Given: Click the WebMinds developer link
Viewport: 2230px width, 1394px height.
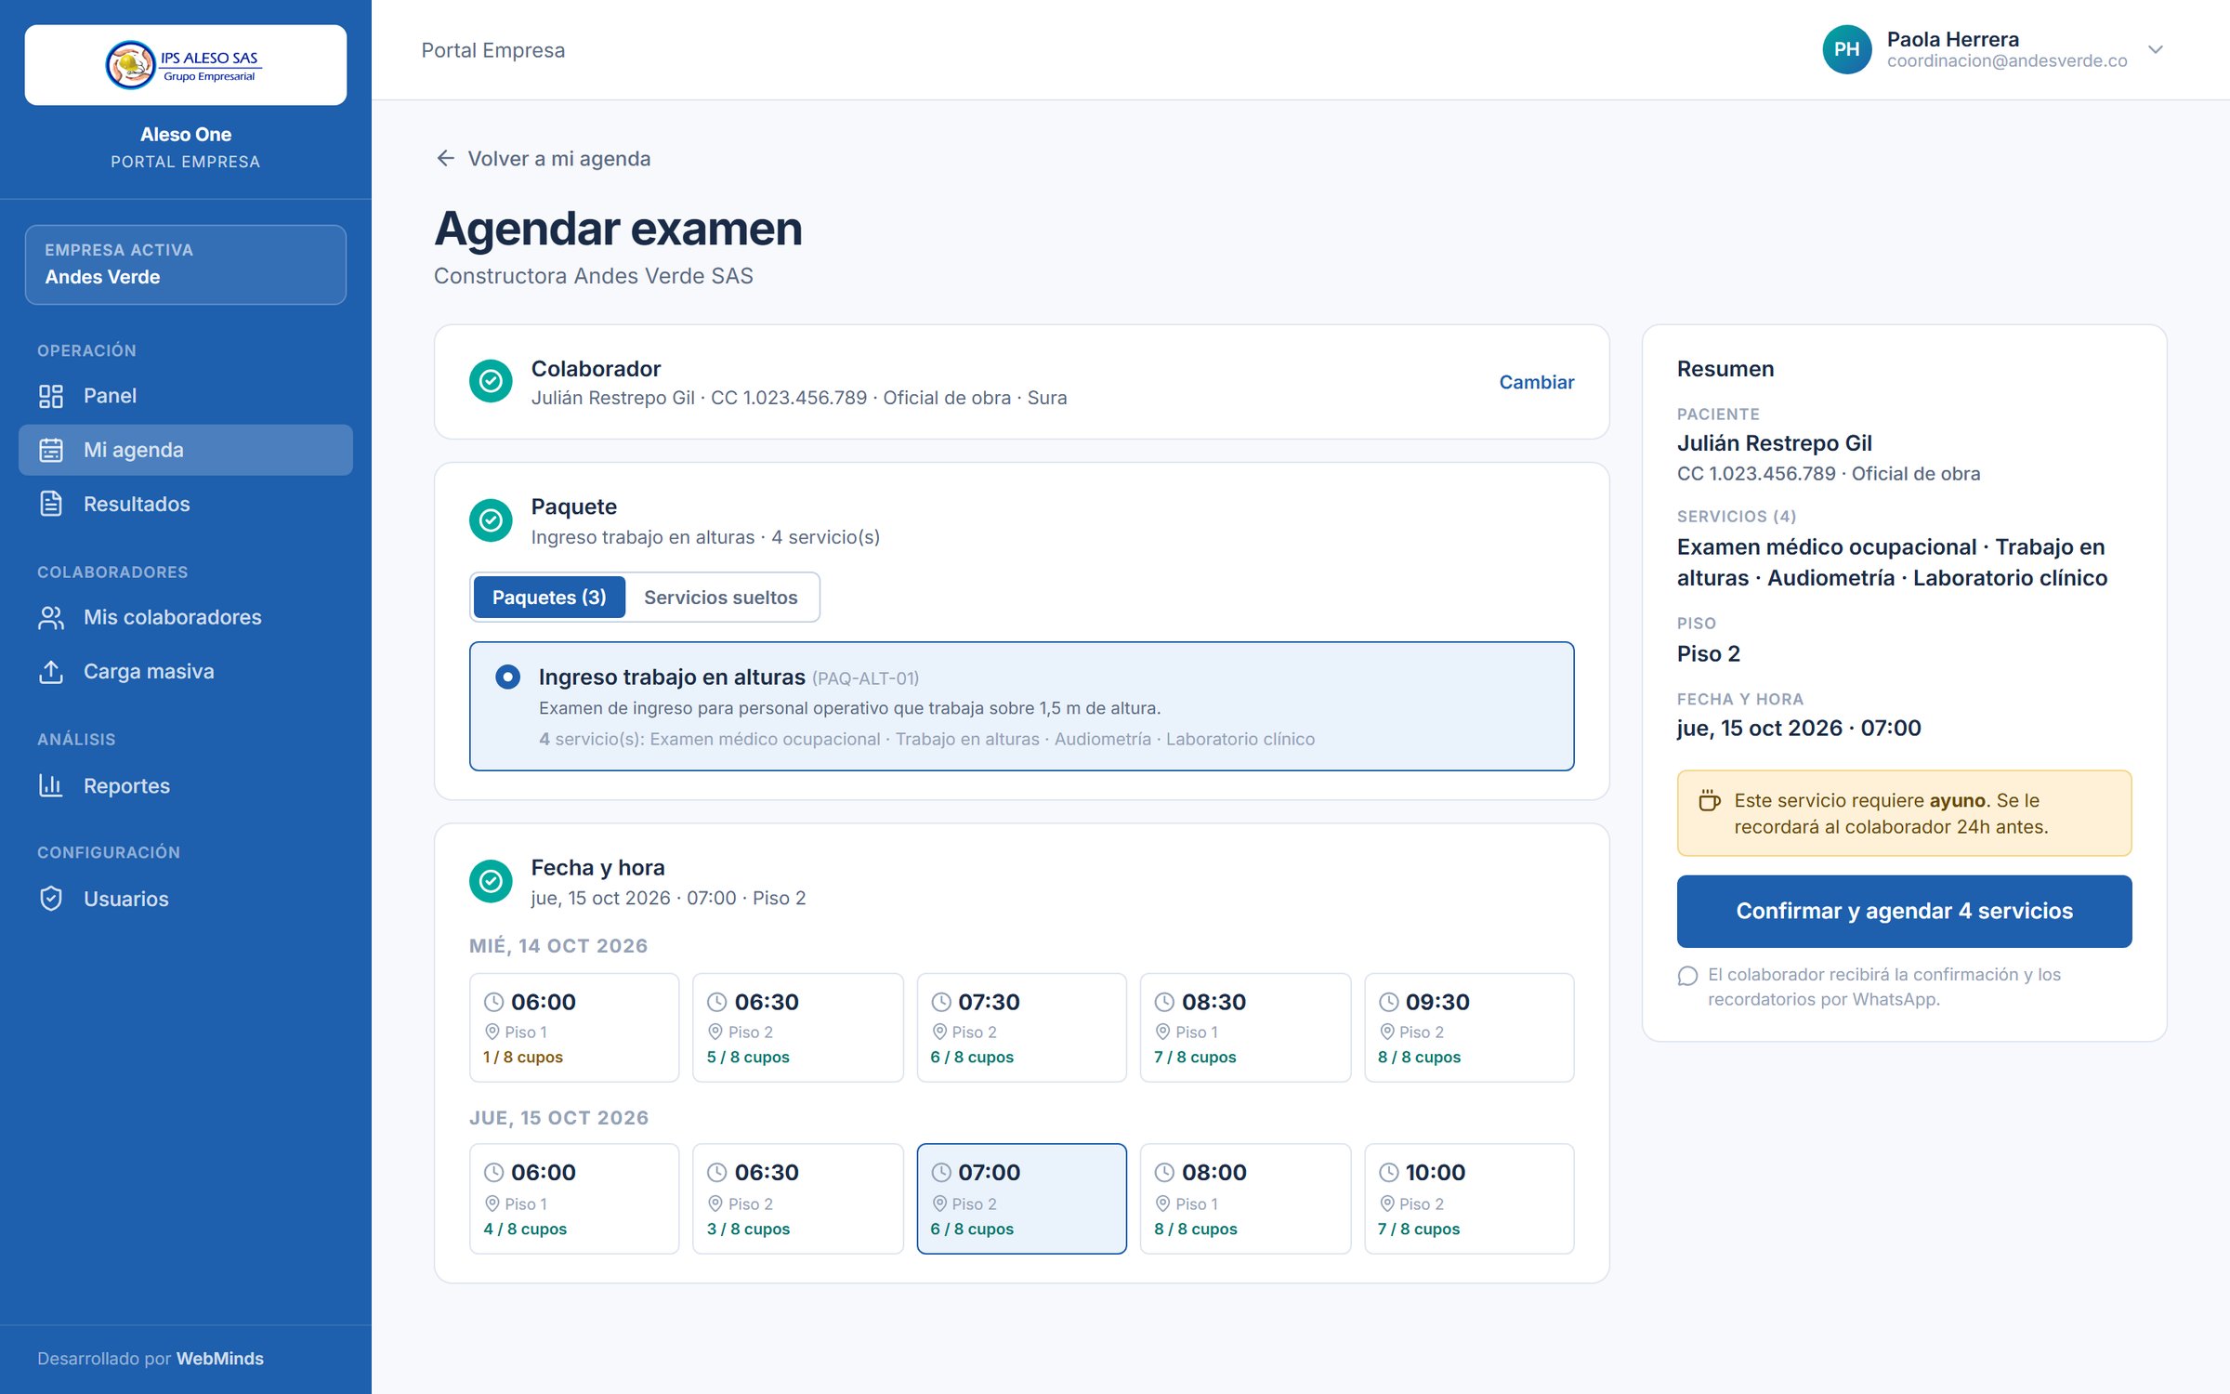Looking at the screenshot, I should [x=220, y=1359].
